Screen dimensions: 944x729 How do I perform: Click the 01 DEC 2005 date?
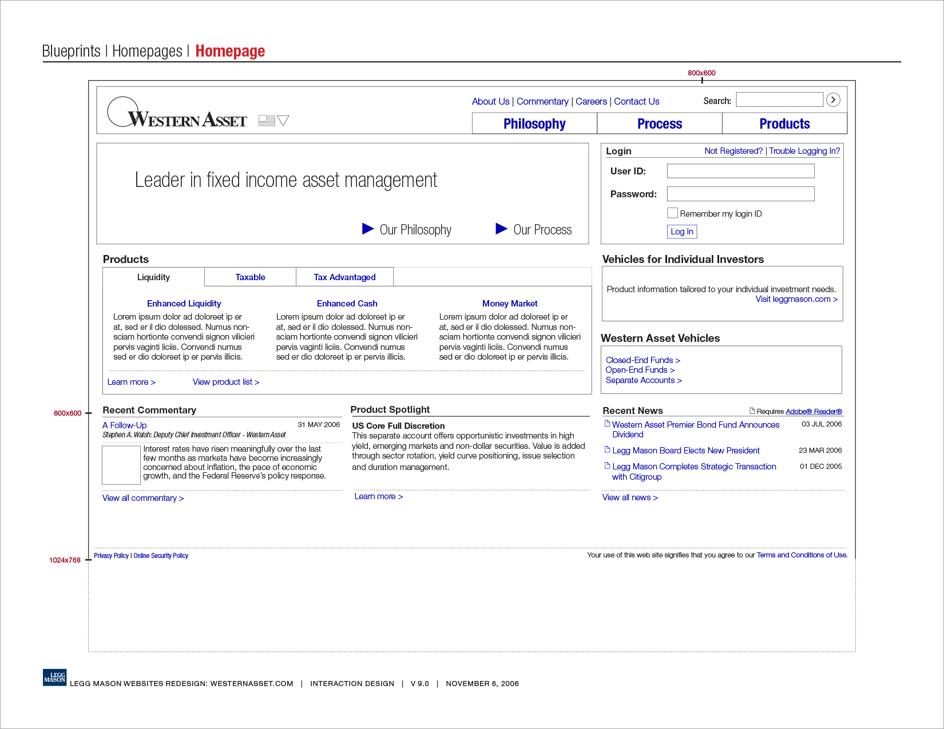(x=821, y=467)
